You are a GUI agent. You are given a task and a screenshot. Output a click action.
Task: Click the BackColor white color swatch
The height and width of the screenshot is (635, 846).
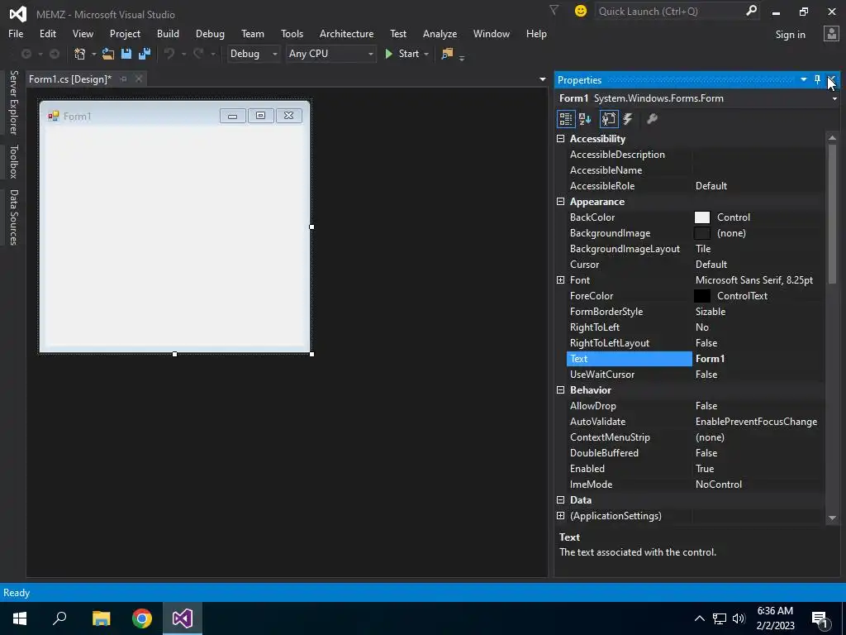click(702, 217)
